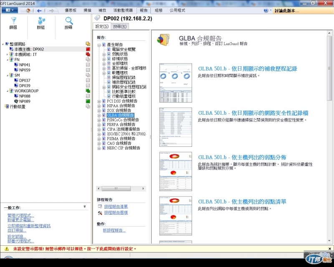Click status icon beside 整個網路
Screen dimensions: 334x267
click(x=88, y=44)
